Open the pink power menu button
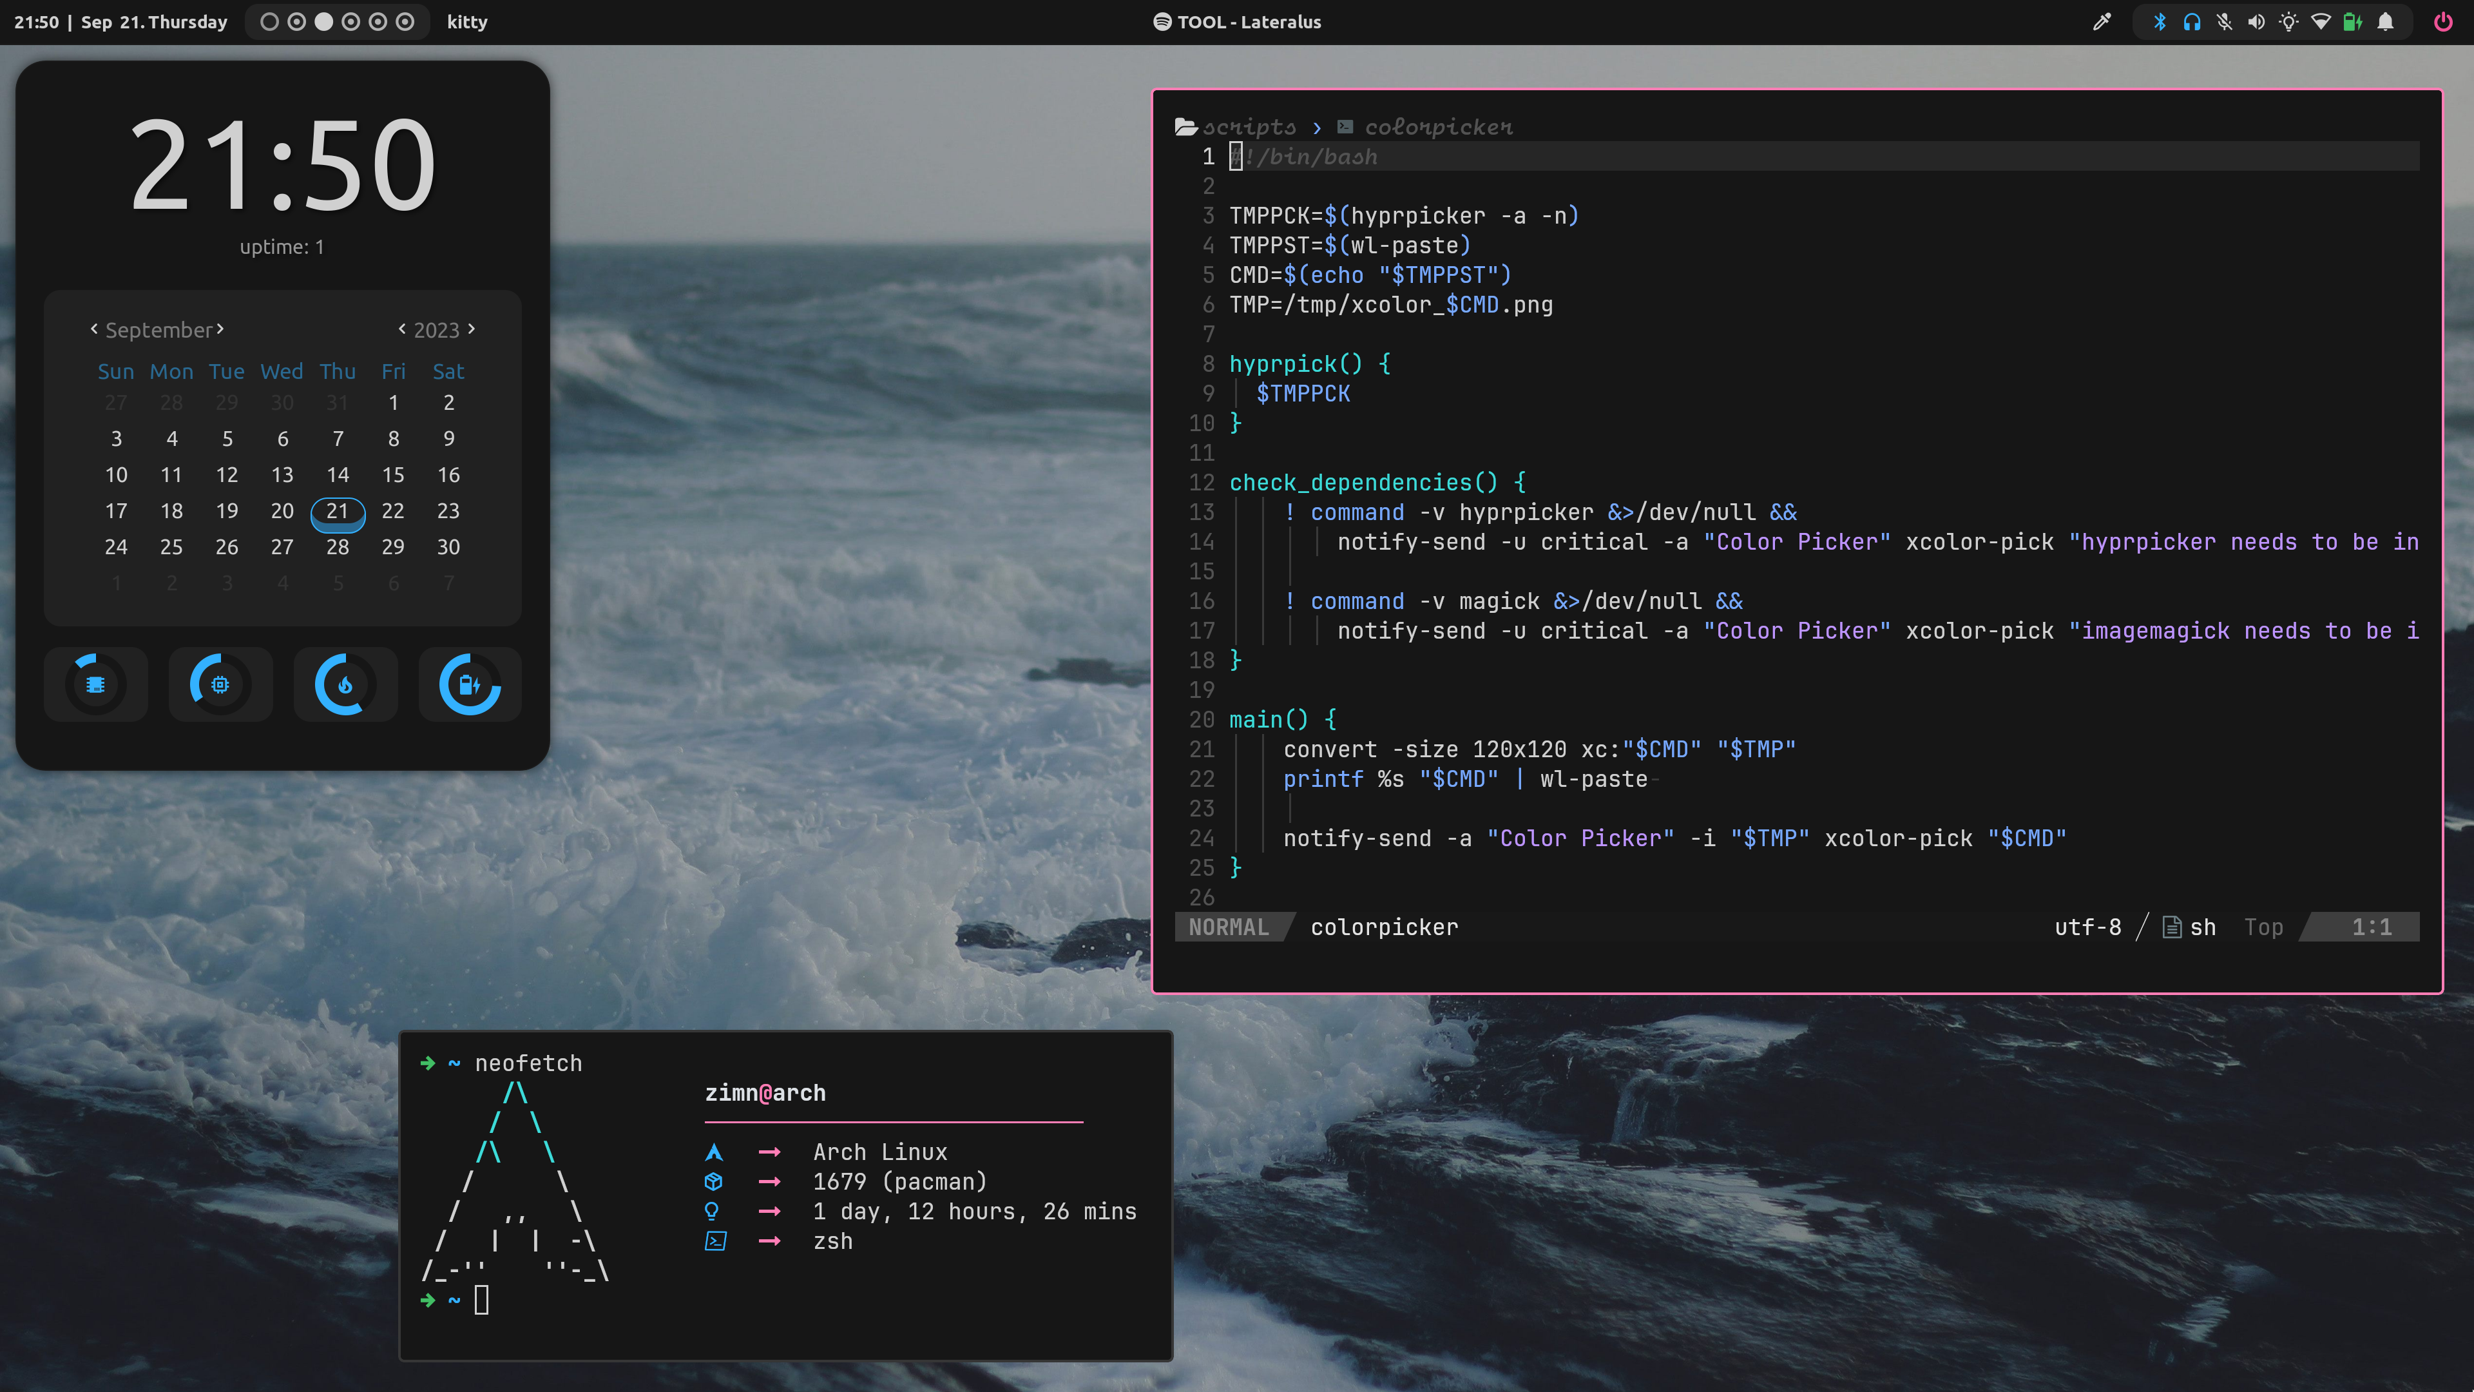 point(2443,22)
